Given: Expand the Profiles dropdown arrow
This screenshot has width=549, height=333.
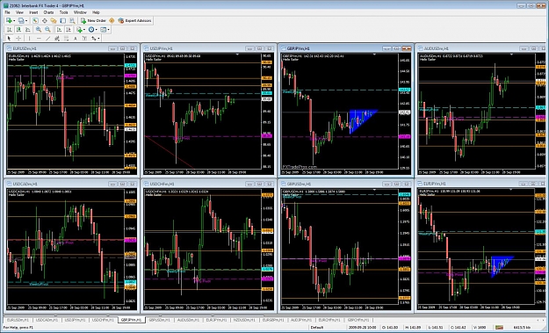Looking at the screenshot, I should (26, 21).
